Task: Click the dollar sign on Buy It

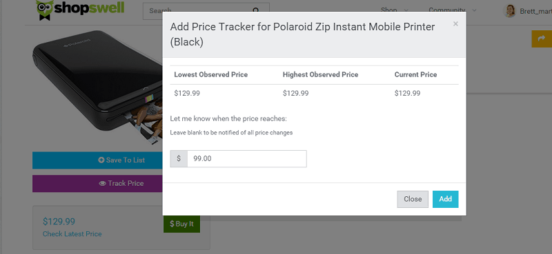Action: click(x=172, y=224)
